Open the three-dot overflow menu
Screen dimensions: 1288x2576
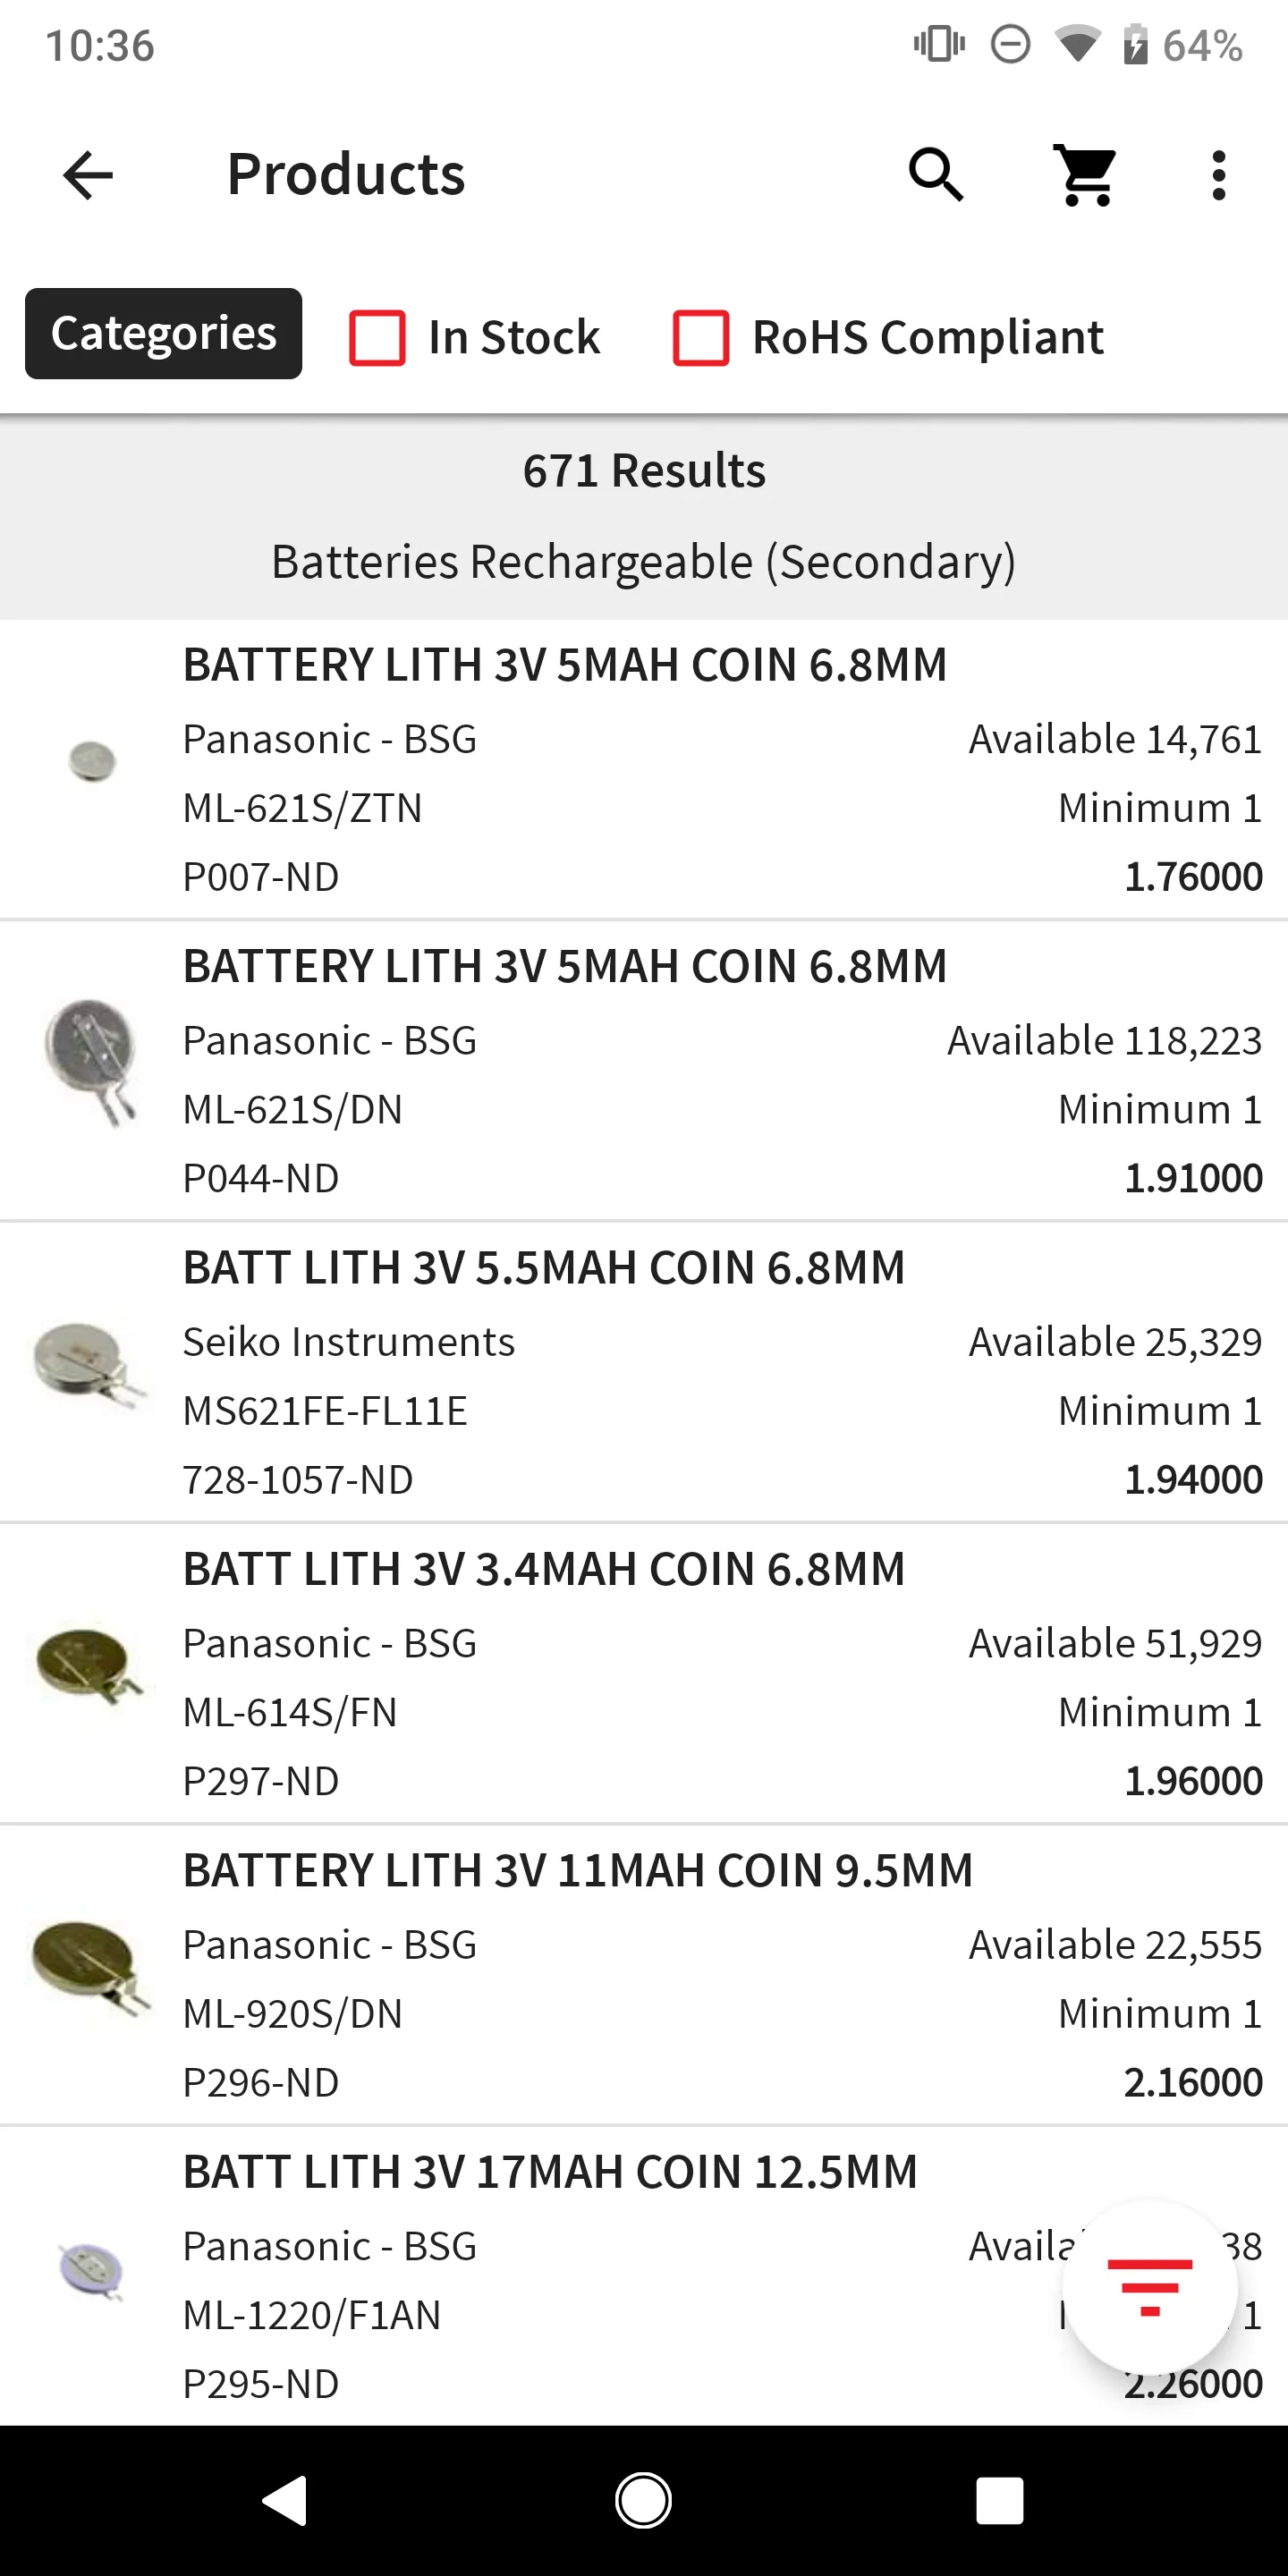coord(1218,175)
